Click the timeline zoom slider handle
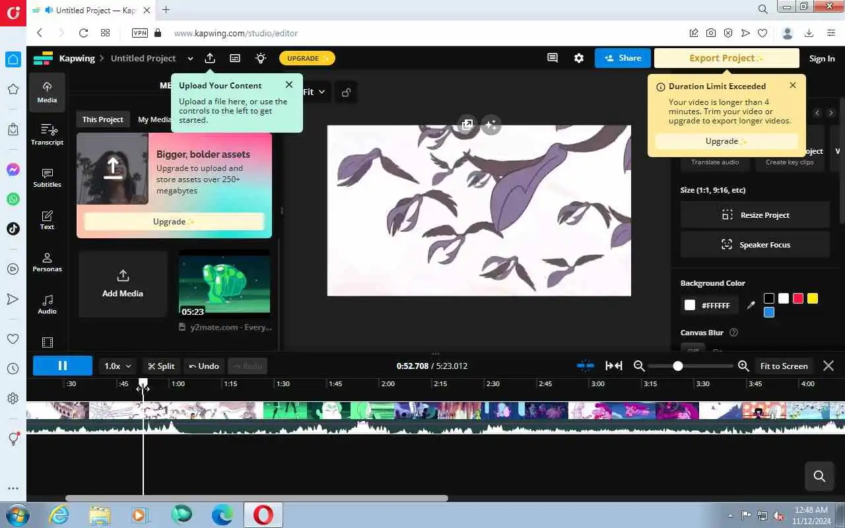This screenshot has width=845, height=528. point(677,366)
